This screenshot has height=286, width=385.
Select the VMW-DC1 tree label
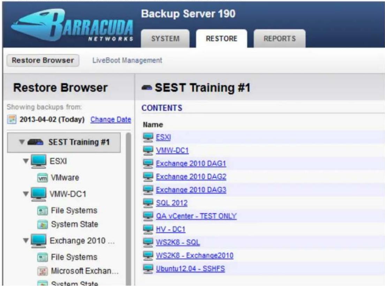(x=68, y=194)
